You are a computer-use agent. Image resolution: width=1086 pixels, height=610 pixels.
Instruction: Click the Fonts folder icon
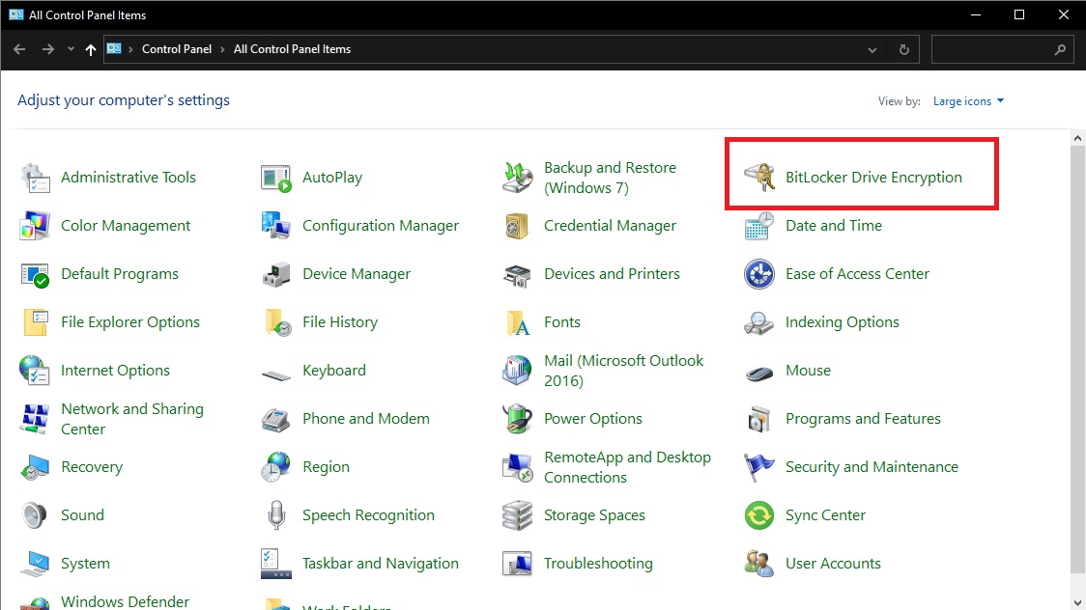[x=518, y=323]
